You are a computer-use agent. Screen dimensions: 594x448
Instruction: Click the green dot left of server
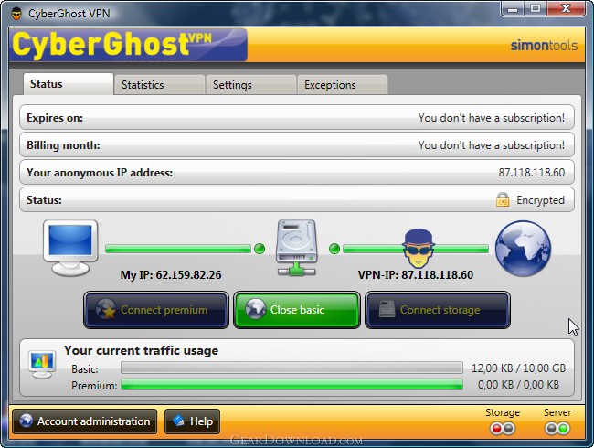click(x=260, y=249)
